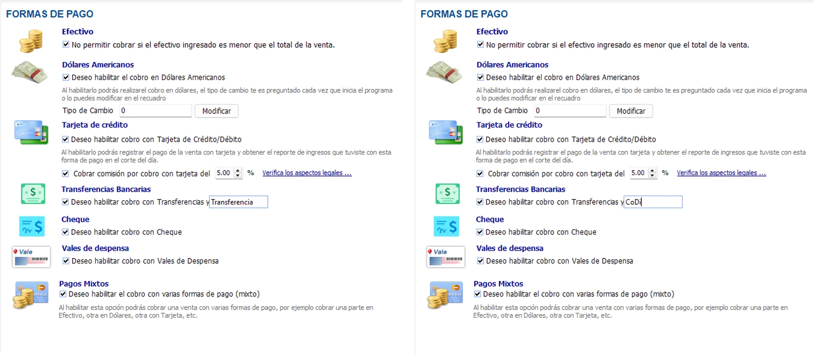Toggle Dólares Americanos checkbox in right panel
This screenshot has width=814, height=355.
point(480,77)
